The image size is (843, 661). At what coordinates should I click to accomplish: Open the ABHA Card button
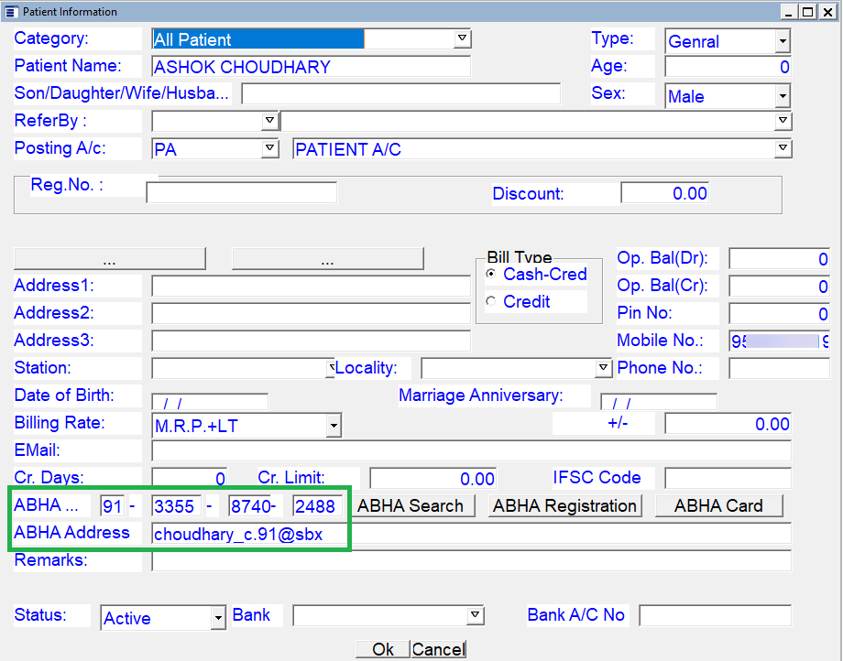pyautogui.click(x=718, y=506)
